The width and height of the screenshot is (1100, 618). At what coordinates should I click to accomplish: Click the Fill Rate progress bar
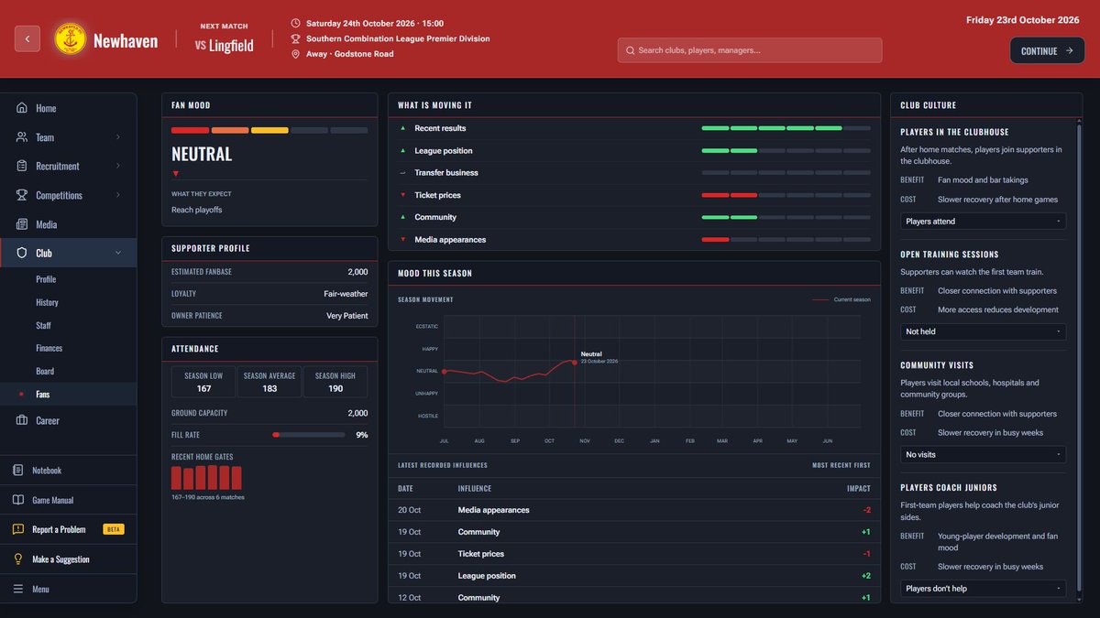[309, 435]
